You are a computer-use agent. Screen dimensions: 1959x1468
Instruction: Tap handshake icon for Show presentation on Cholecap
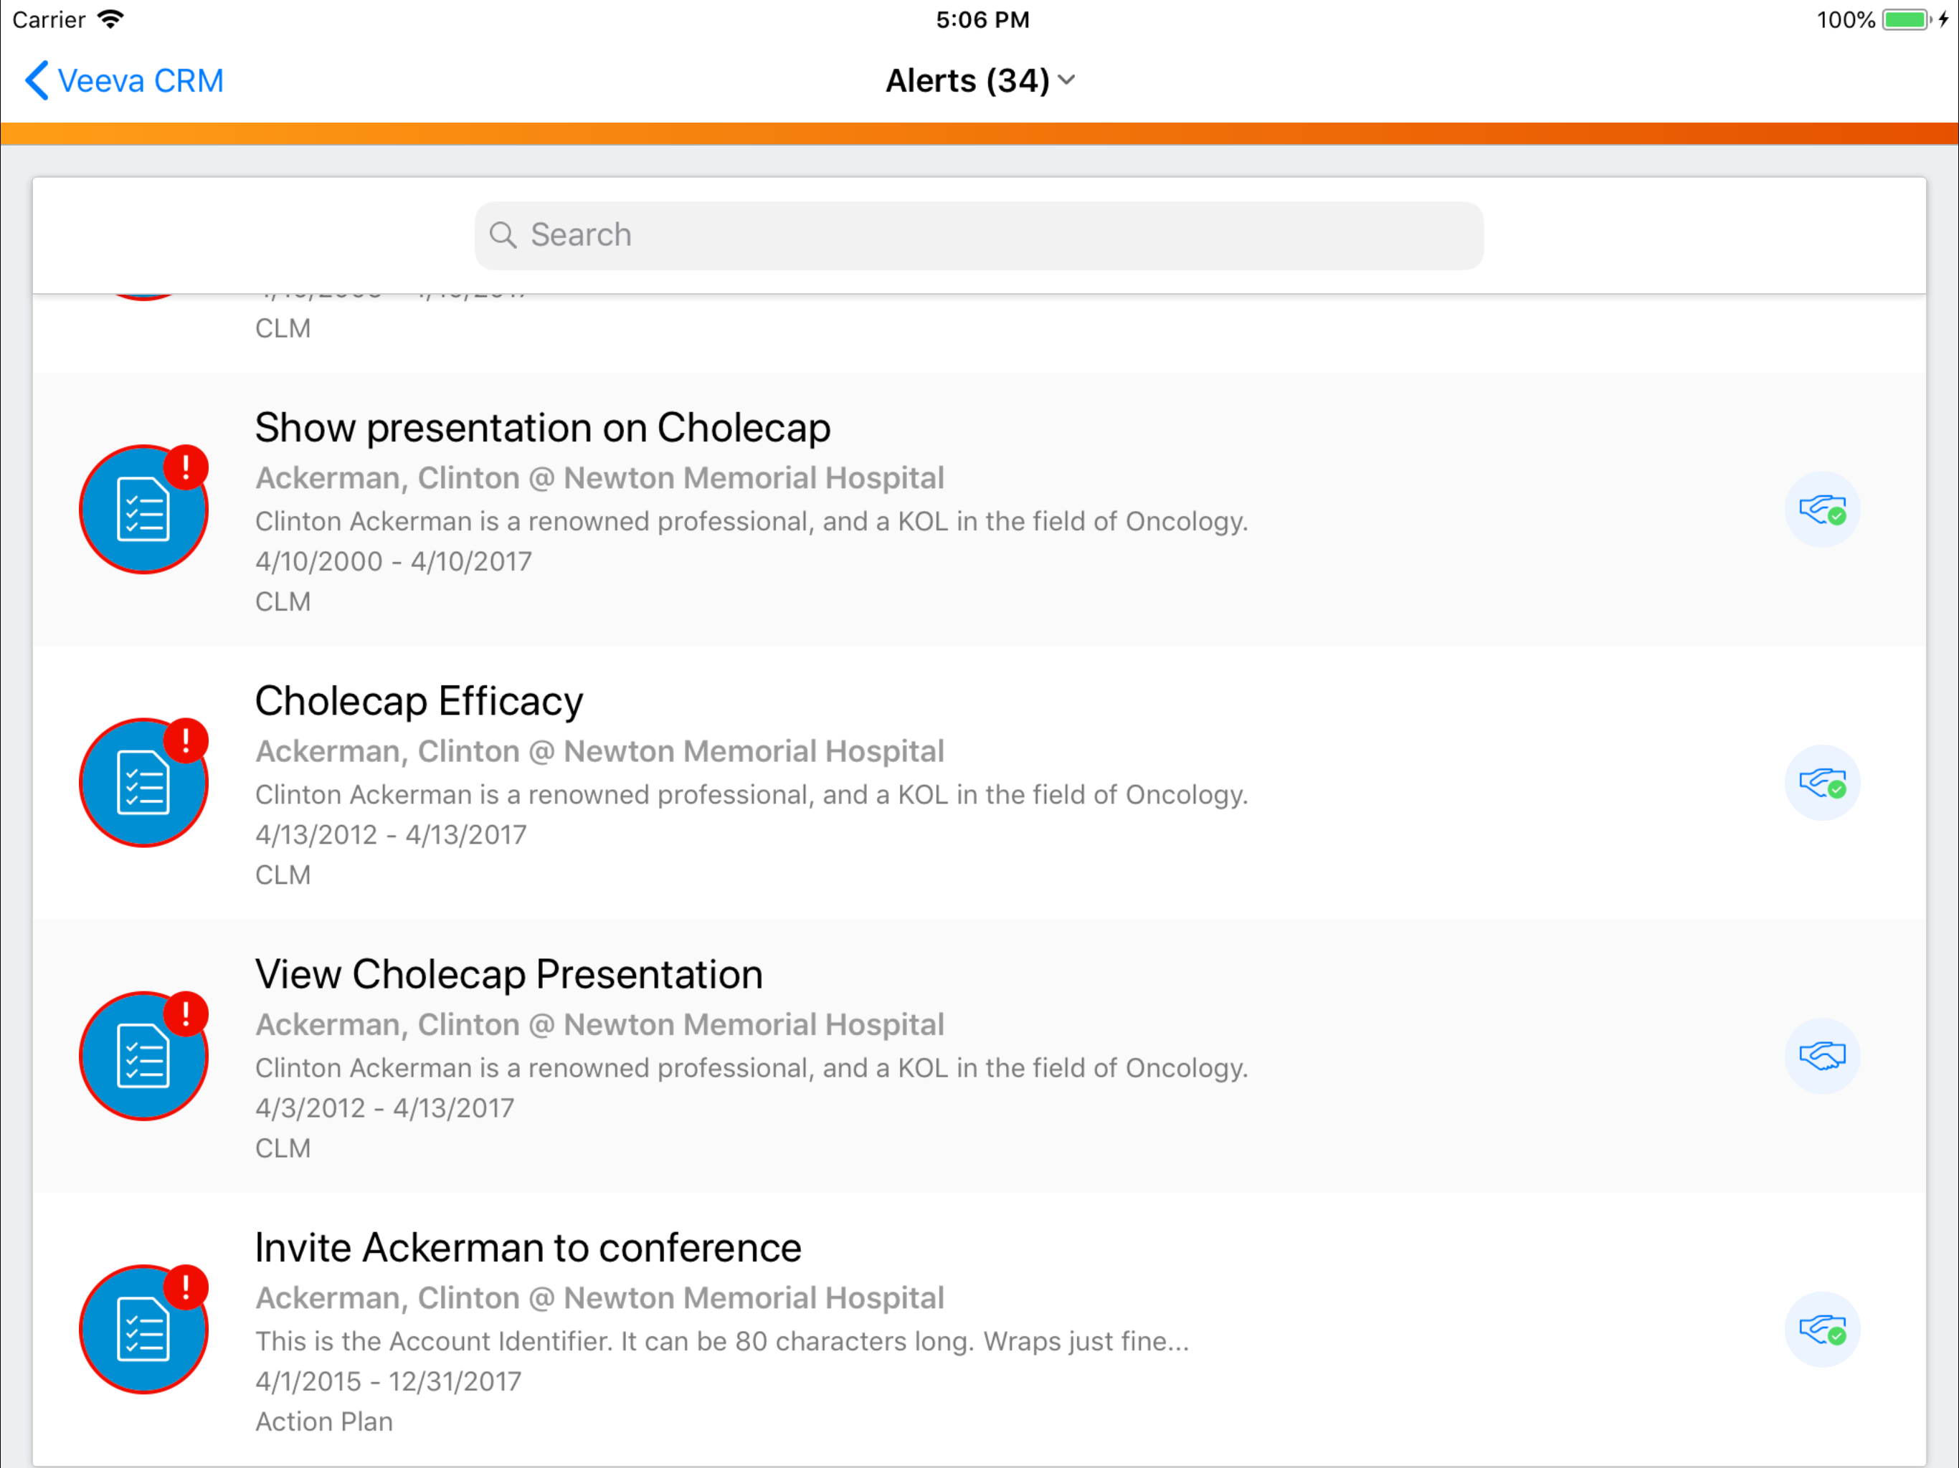(1821, 510)
